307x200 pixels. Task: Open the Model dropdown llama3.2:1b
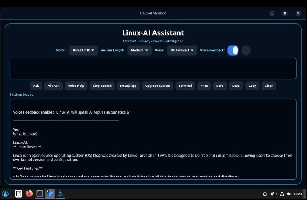point(84,50)
